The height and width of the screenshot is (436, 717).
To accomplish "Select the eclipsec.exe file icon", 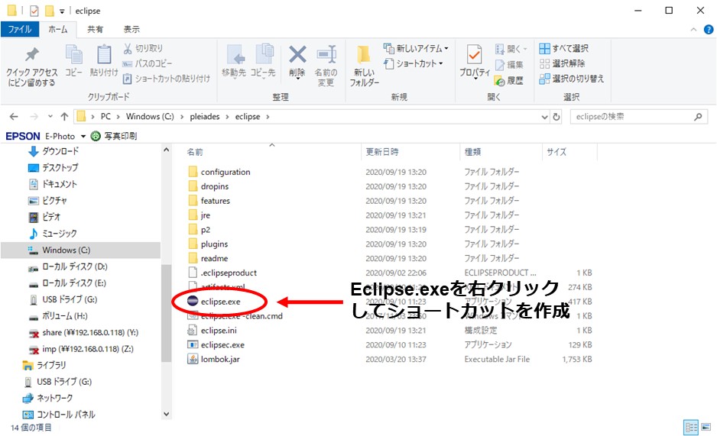I will pyautogui.click(x=193, y=344).
